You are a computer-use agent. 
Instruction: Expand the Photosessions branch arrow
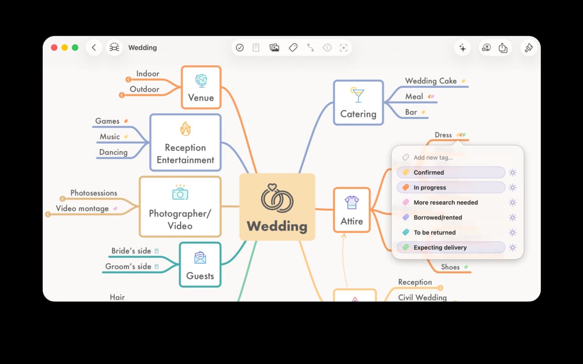tap(62, 199)
